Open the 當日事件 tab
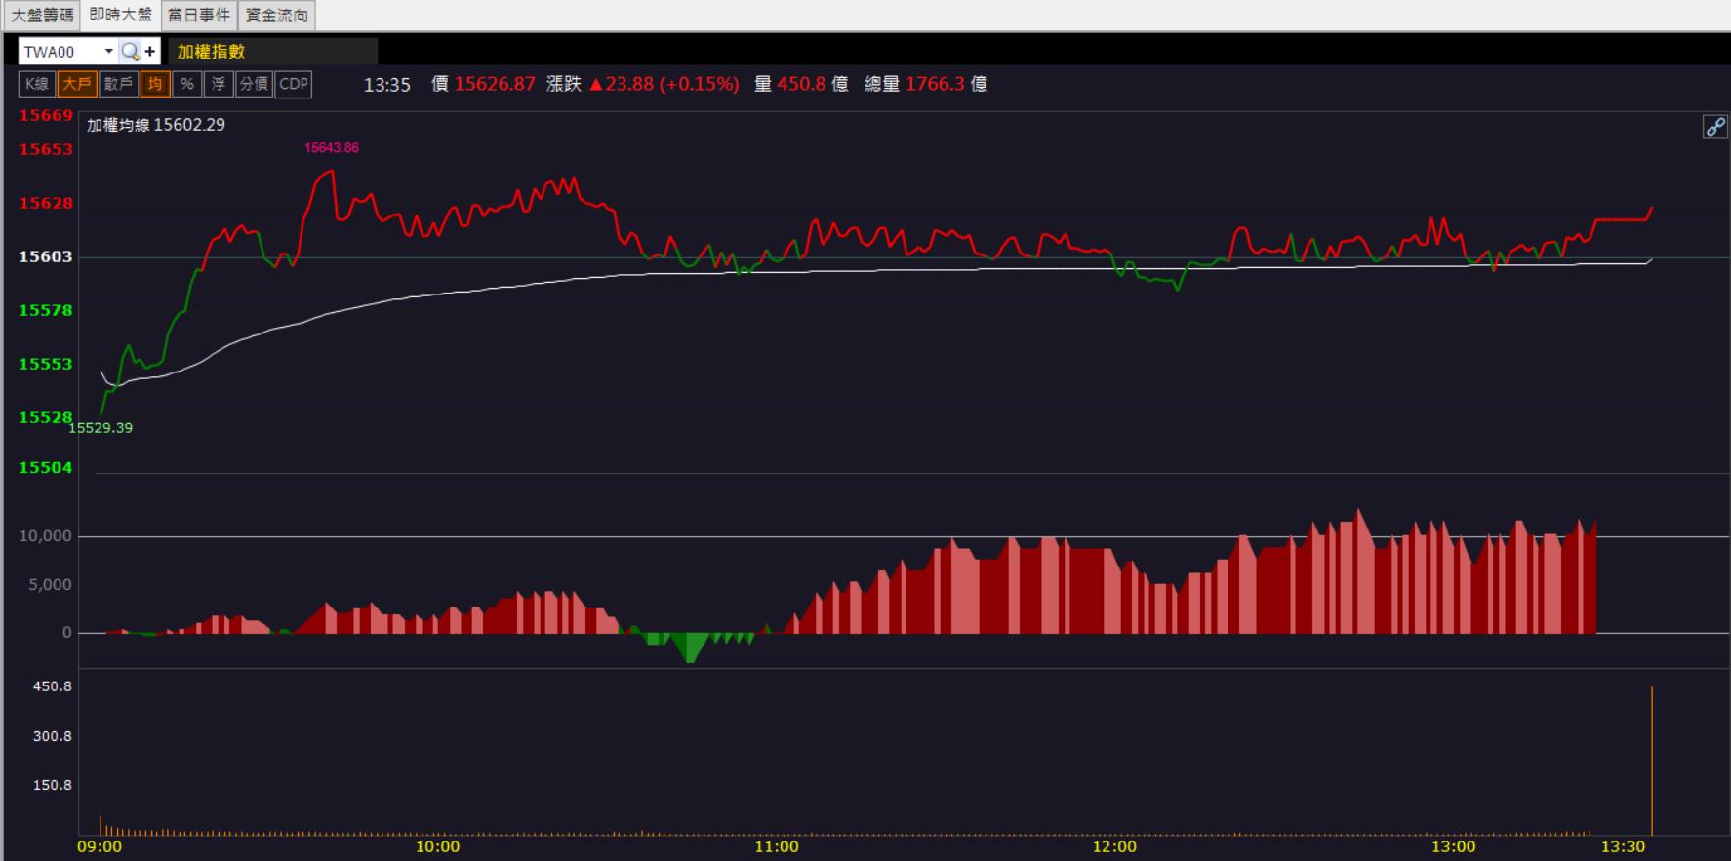1731x861 pixels. pos(199,15)
